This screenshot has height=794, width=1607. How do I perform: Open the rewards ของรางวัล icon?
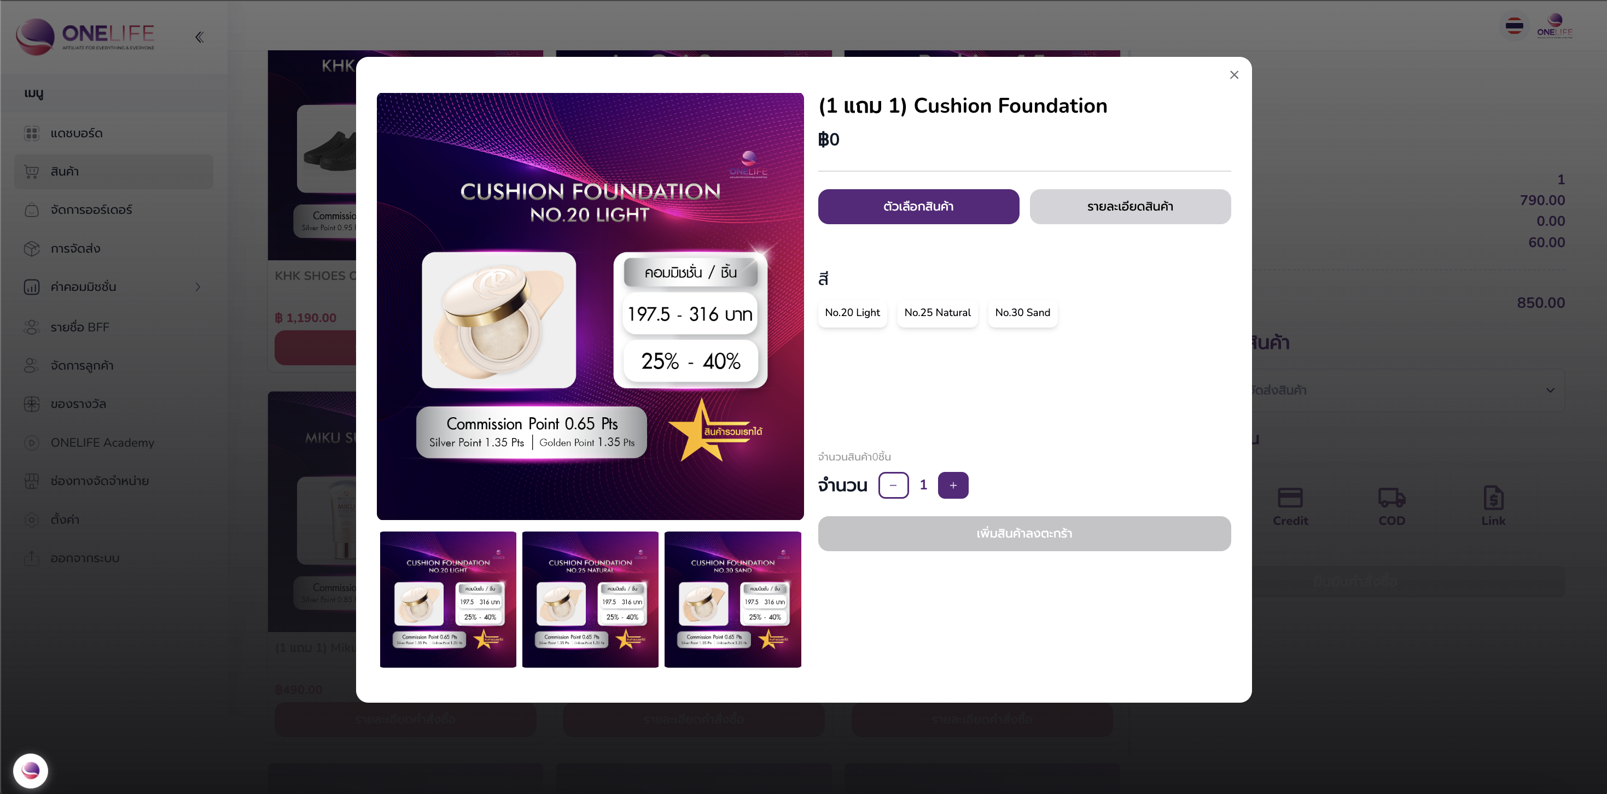[x=31, y=404]
